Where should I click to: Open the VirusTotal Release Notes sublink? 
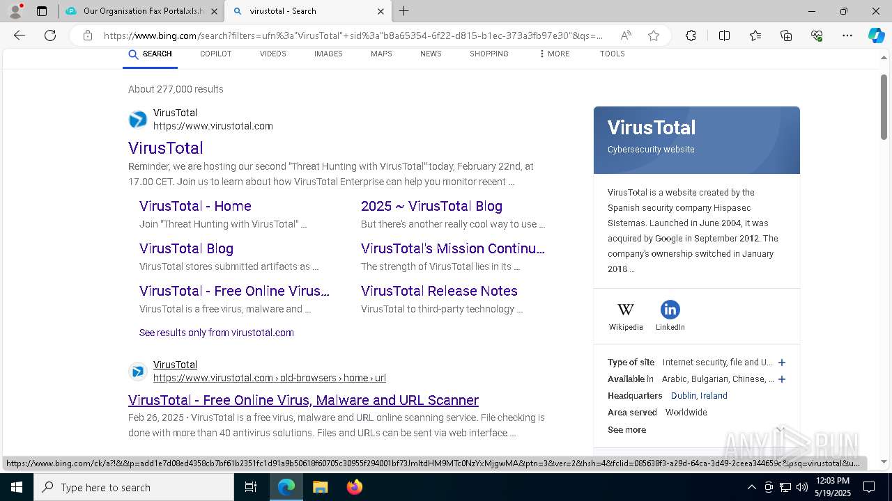tap(439, 291)
